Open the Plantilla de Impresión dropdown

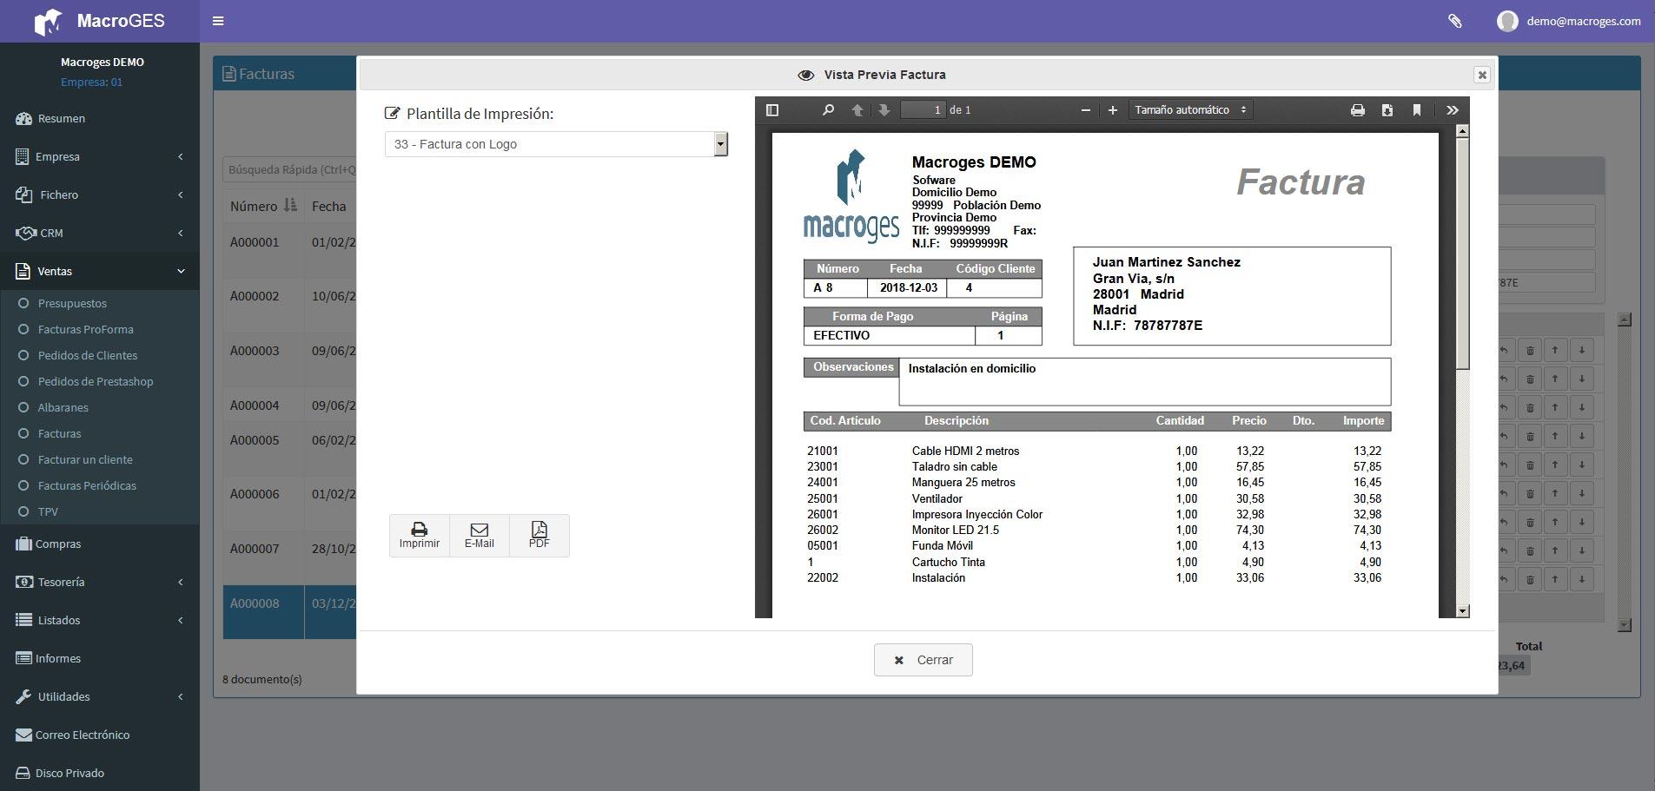556,144
